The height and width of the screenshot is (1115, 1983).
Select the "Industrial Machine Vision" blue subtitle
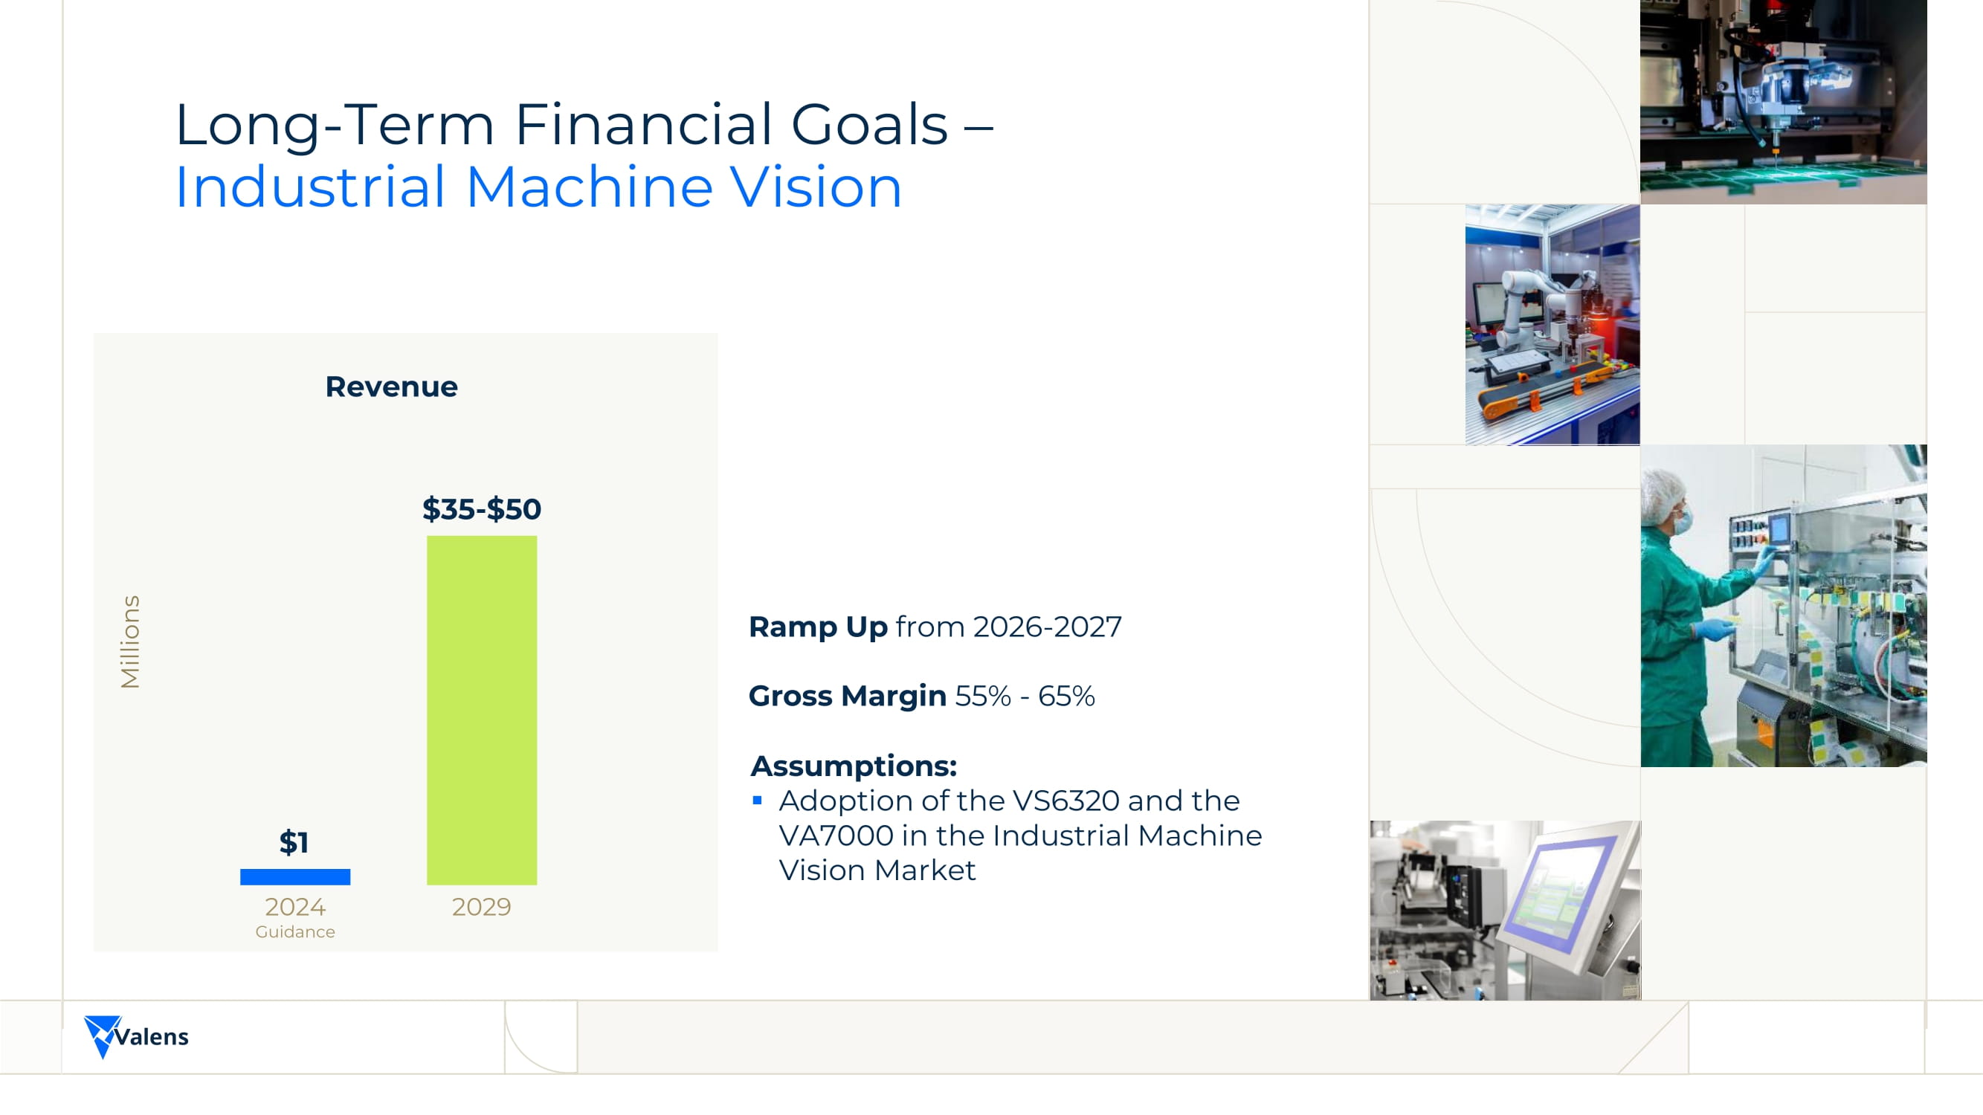point(538,187)
